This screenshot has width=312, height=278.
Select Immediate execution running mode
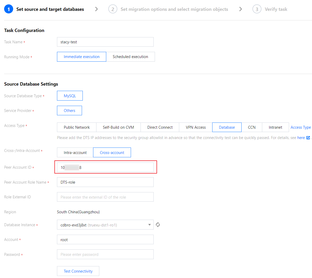tap(81, 57)
